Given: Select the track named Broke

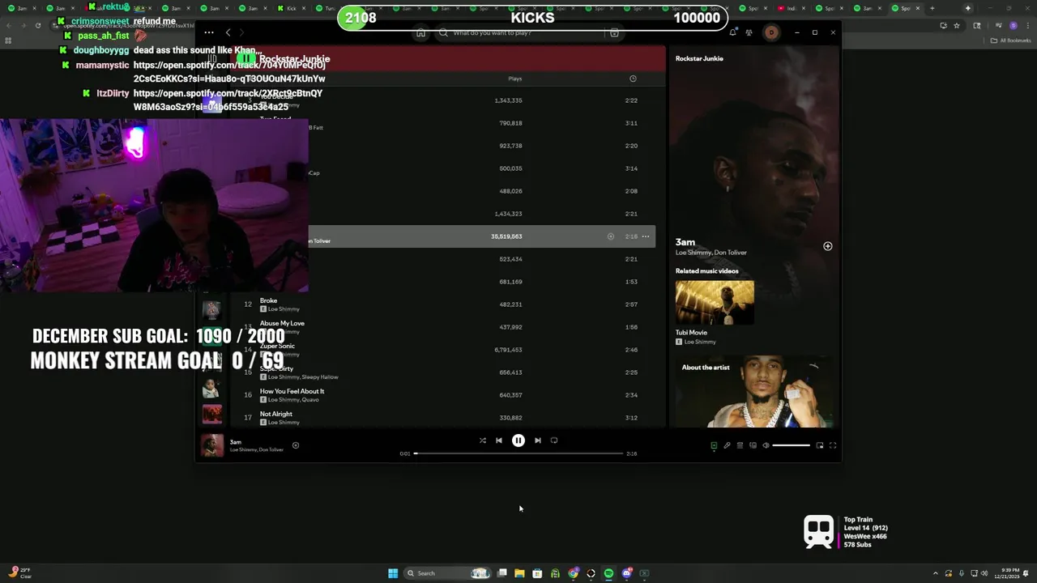Looking at the screenshot, I should [x=268, y=300].
